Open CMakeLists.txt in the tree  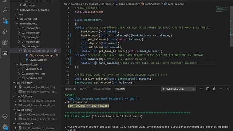[38, 60]
